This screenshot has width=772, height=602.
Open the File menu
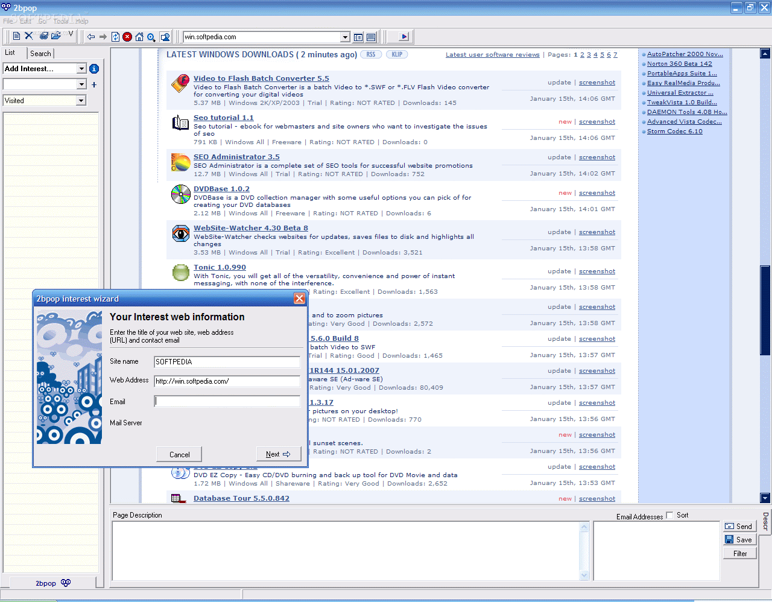pyautogui.click(x=8, y=21)
